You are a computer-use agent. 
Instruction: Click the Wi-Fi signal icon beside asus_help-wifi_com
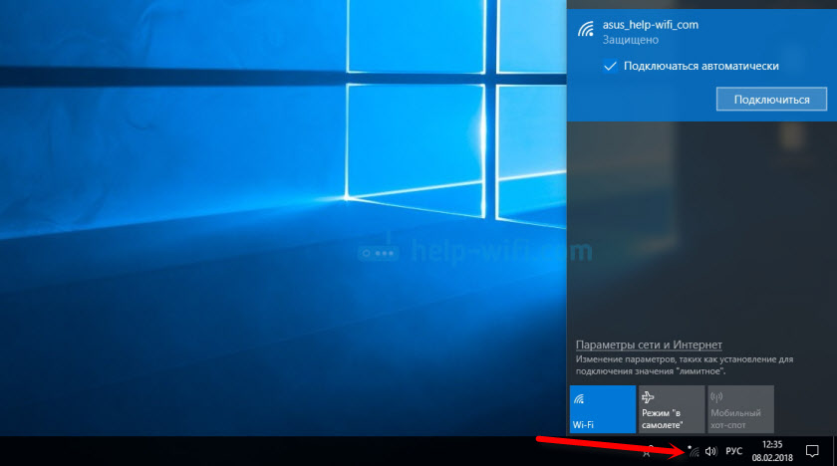586,28
